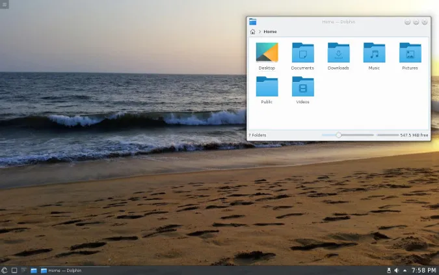
Task: Show hidden system tray icons
Action: tap(405, 270)
